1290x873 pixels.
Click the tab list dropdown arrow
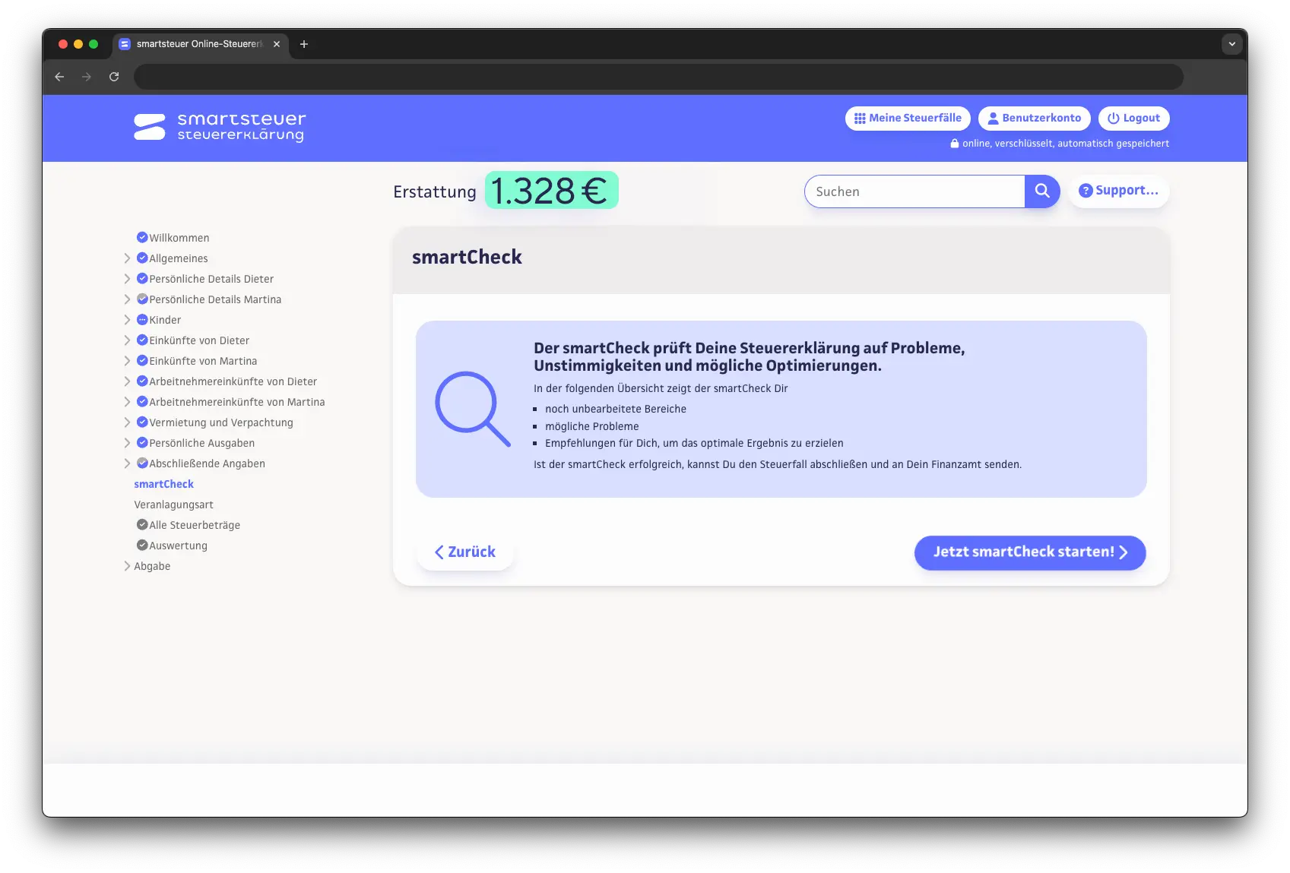tap(1231, 44)
